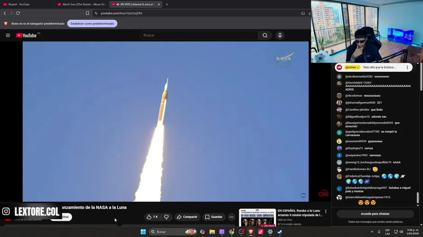The width and height of the screenshot is (423, 237).
Task: Activate voice search microphone on YouTube
Action: point(280,35)
